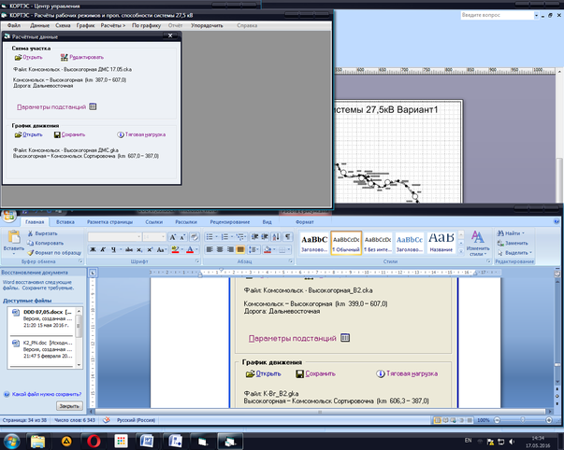The width and height of the screenshot is (564, 450).
Task: Open the Windows Start menu
Action: (11, 442)
